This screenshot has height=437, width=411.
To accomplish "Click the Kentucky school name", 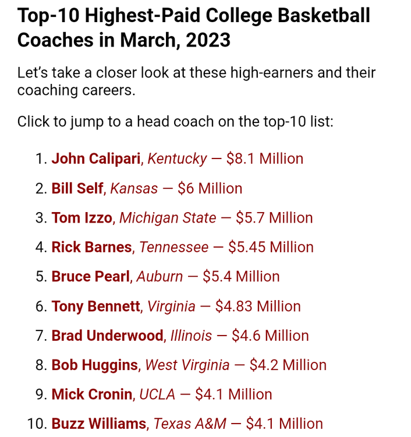I will tap(178, 158).
